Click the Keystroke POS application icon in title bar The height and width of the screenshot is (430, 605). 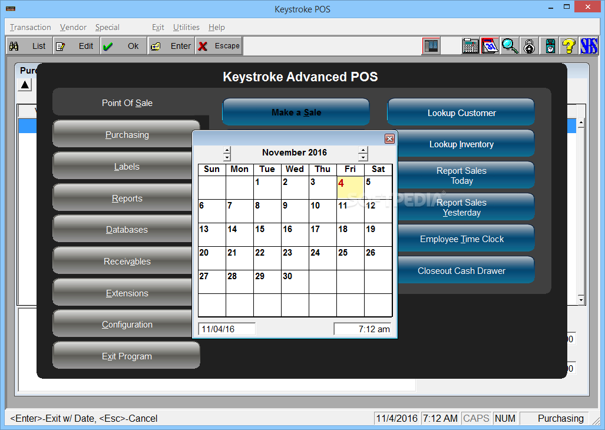11,8
